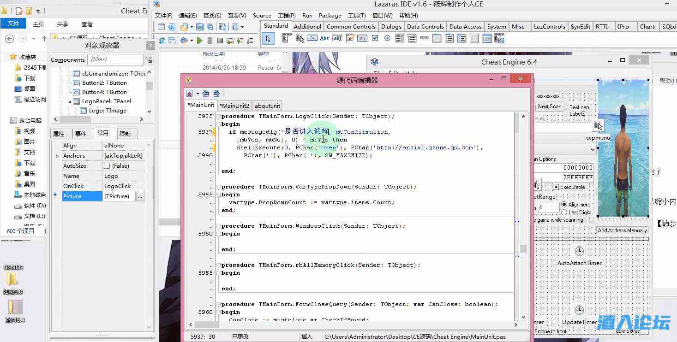Toggle the AutoSize checkbox in Object Inspector

pos(107,166)
